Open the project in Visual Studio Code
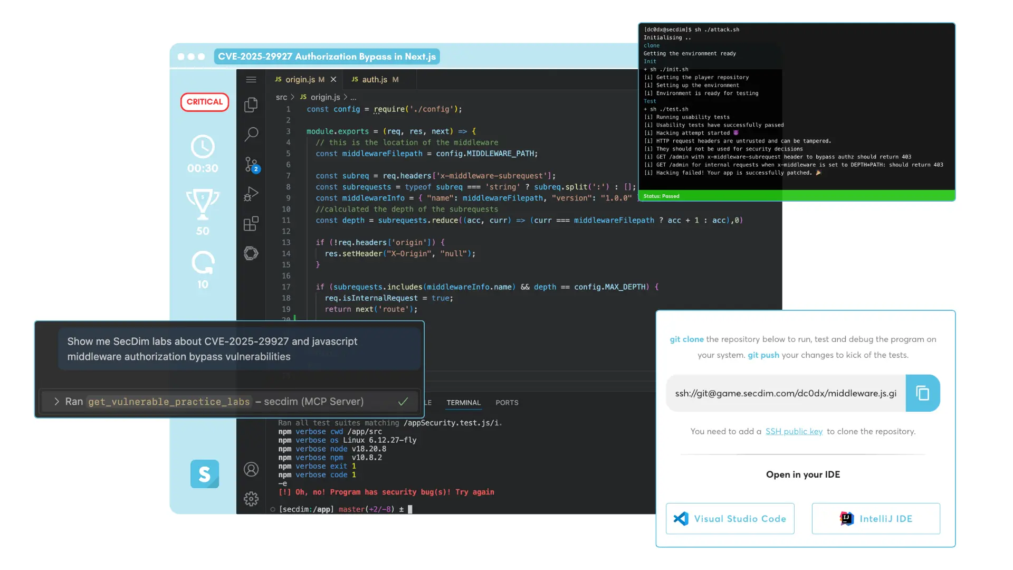1013x570 pixels. point(730,518)
